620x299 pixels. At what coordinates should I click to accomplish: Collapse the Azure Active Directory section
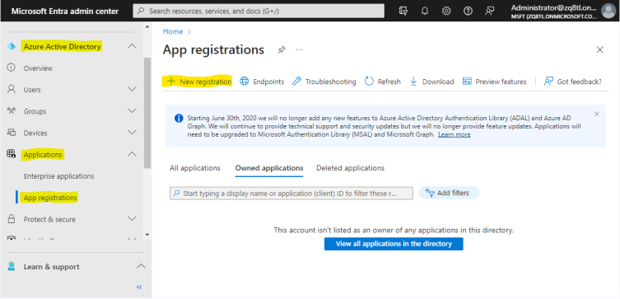(132, 46)
